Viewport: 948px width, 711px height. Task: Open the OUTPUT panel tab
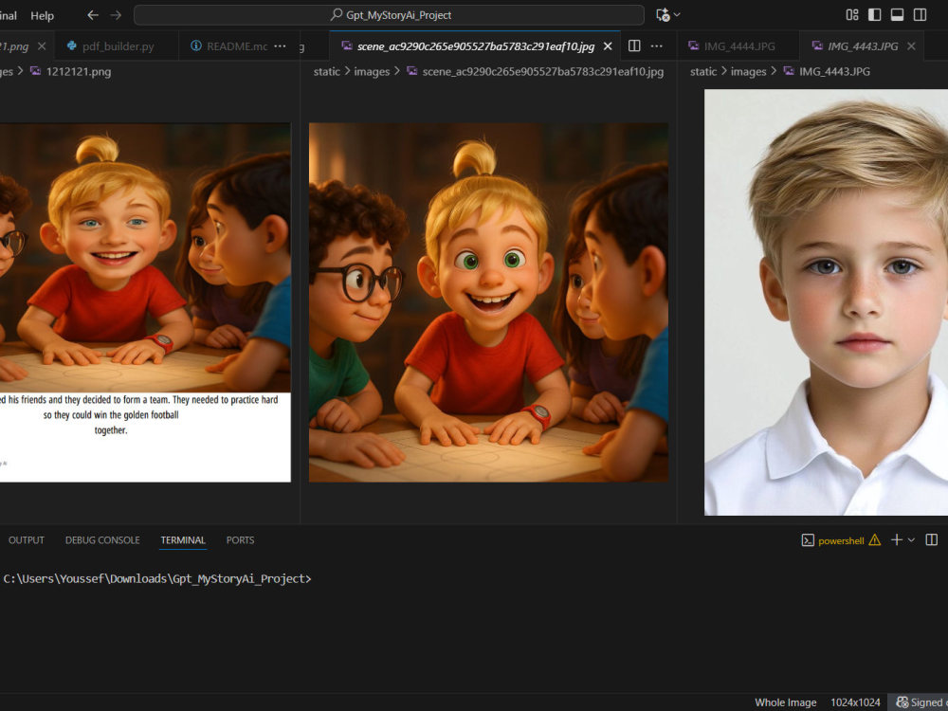pyautogui.click(x=27, y=540)
